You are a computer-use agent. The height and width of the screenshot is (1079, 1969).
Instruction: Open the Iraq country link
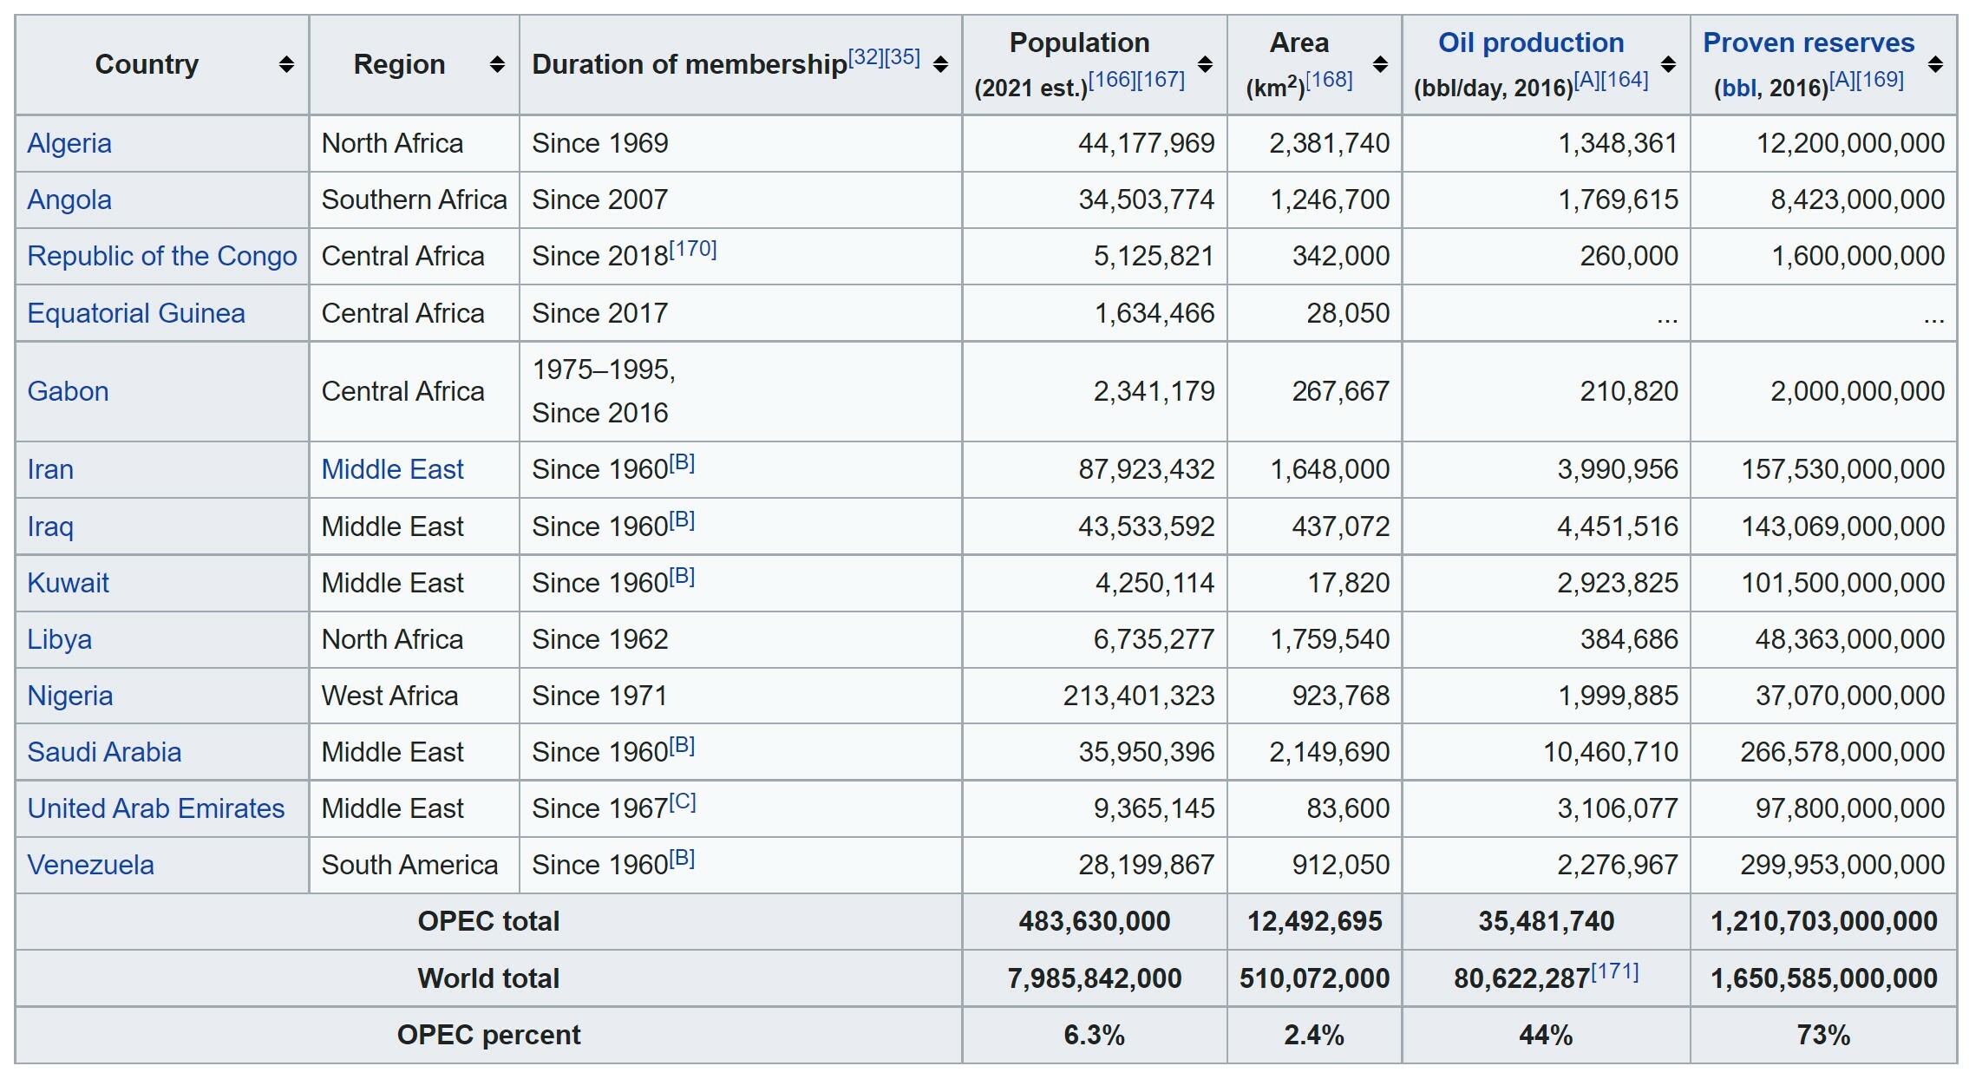[50, 526]
